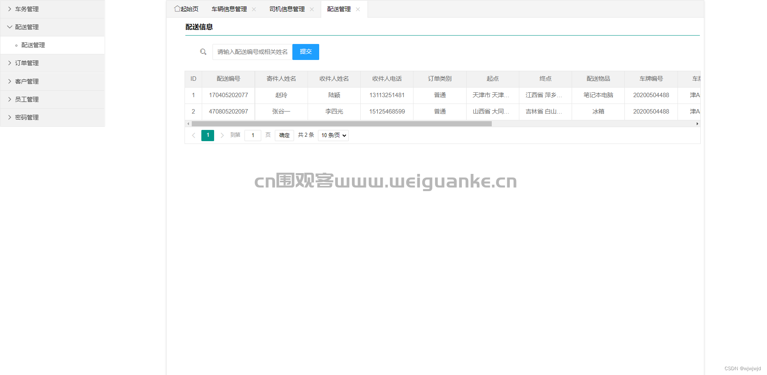Click origin cell 山西省 大同…
Image resolution: width=767 pixels, height=375 pixels.
click(493, 112)
